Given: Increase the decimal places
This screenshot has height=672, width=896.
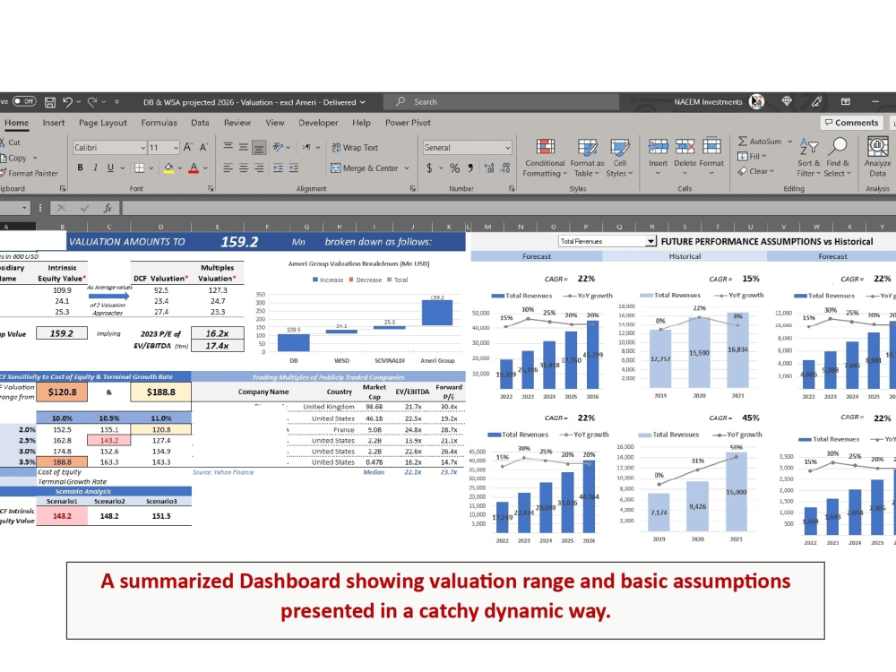Looking at the screenshot, I should (x=489, y=168).
